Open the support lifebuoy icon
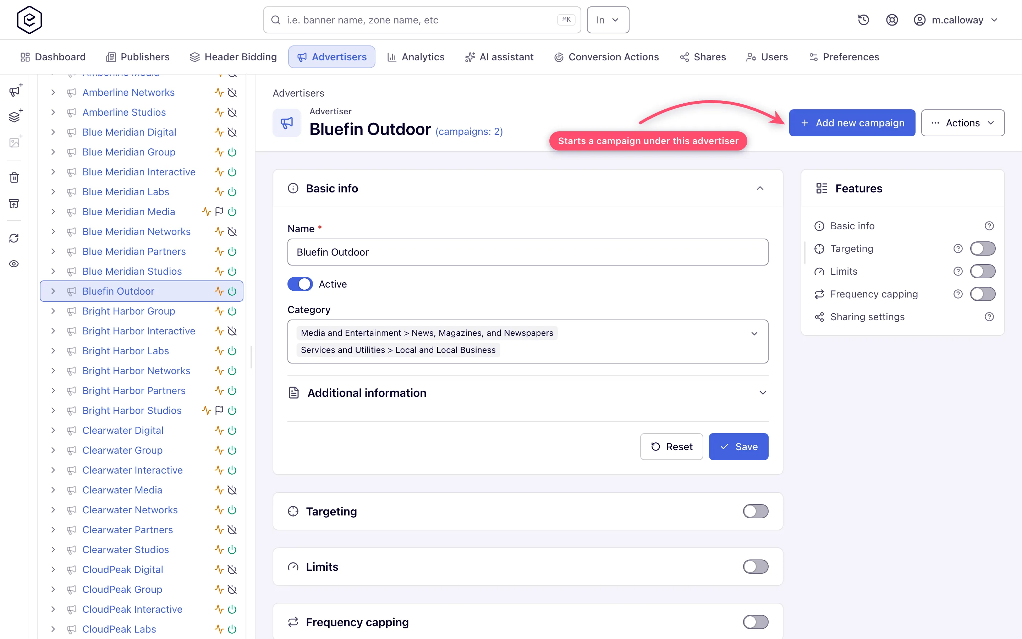 pos(891,20)
